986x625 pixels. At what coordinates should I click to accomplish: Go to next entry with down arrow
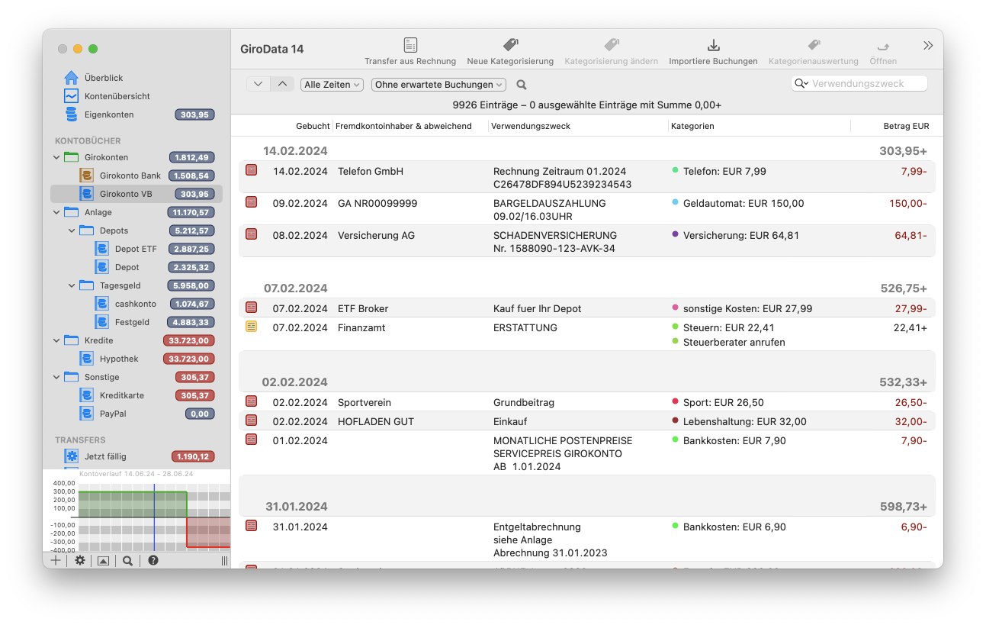(258, 84)
